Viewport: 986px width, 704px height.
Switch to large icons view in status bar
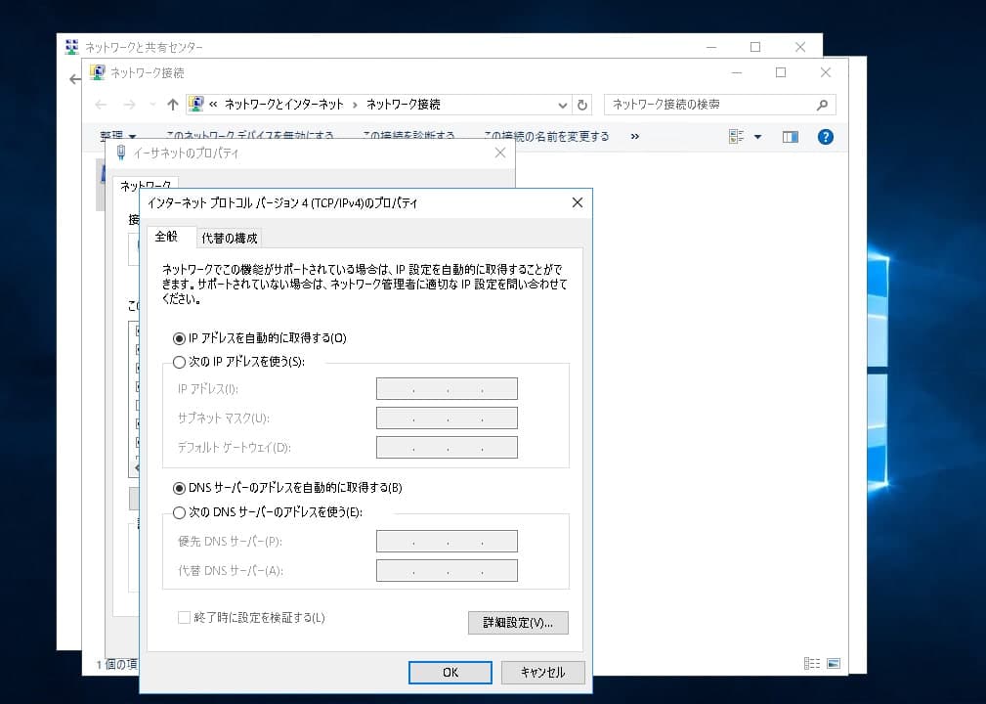(834, 663)
